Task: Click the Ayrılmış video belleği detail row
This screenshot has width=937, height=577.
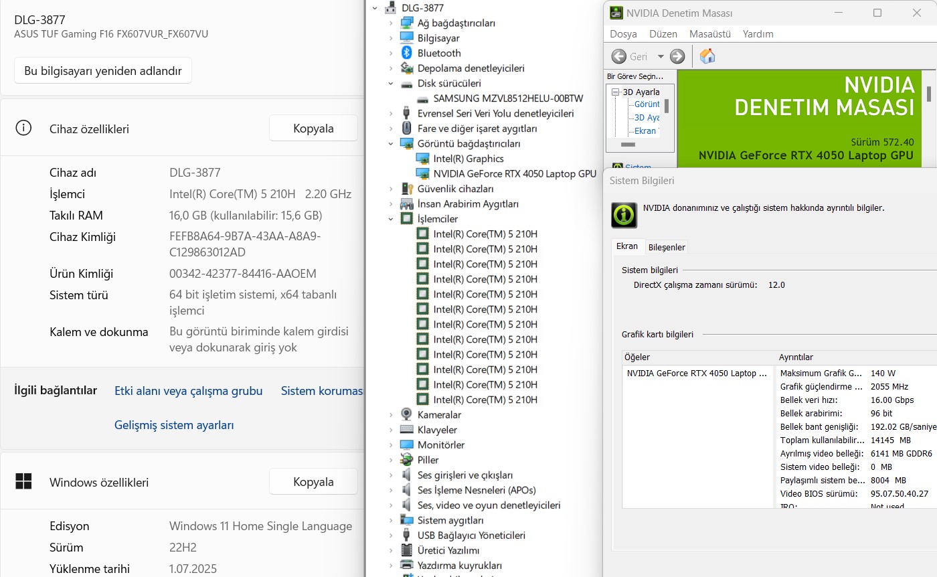Action: click(x=857, y=454)
